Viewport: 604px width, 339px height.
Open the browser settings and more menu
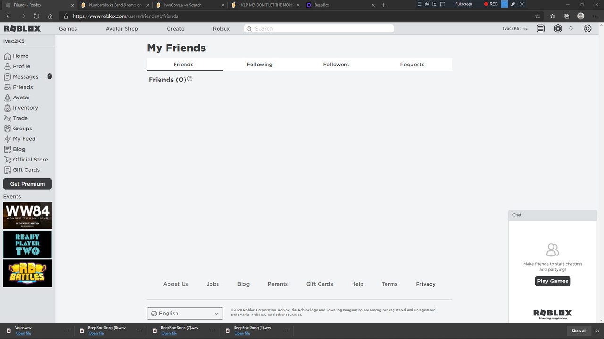tap(595, 16)
